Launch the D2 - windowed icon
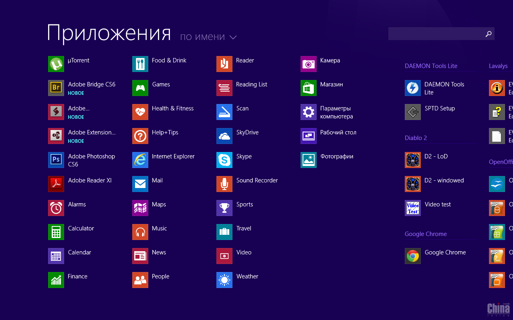 coord(413,184)
